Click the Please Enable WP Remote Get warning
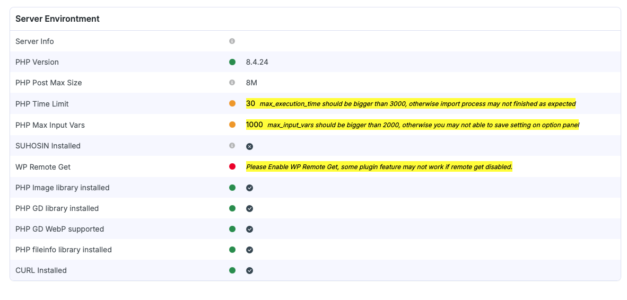The width and height of the screenshot is (627, 300). [x=379, y=166]
